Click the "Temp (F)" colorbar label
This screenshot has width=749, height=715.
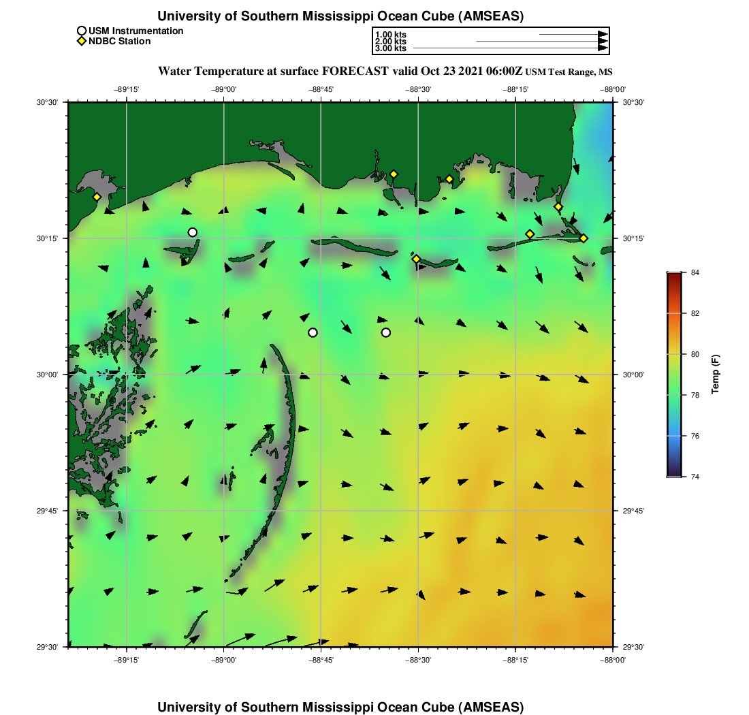716,375
